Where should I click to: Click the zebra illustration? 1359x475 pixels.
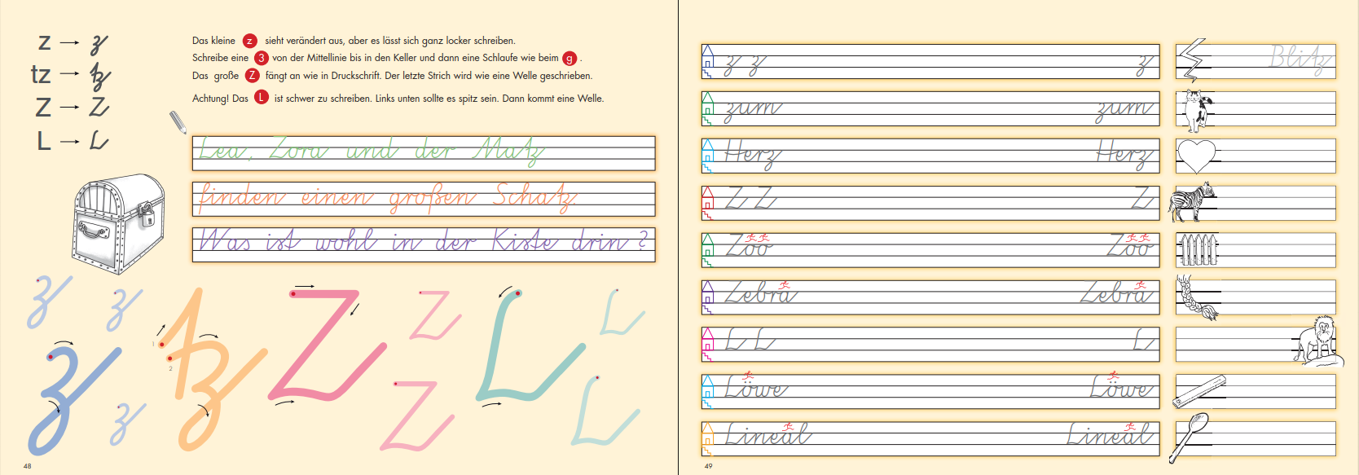(1192, 202)
